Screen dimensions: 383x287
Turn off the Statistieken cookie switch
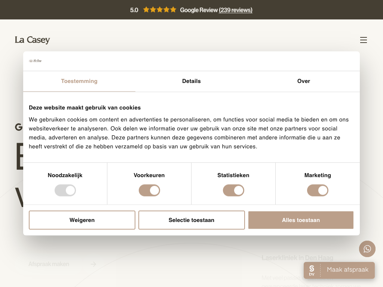(x=233, y=191)
